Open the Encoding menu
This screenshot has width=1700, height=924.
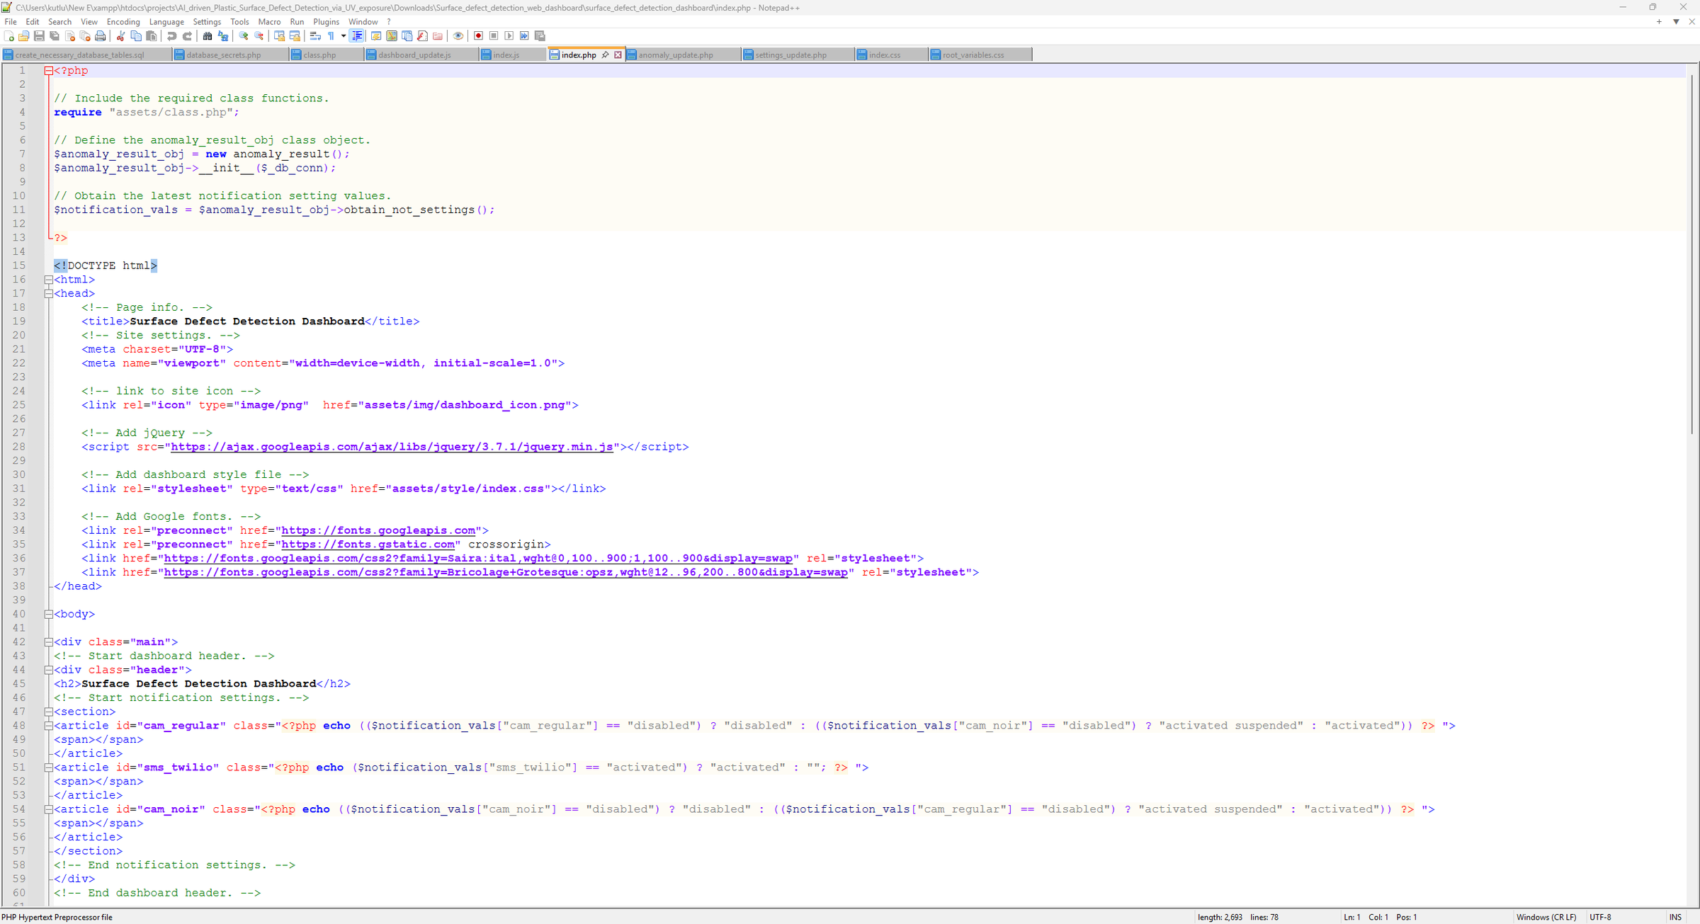123,22
